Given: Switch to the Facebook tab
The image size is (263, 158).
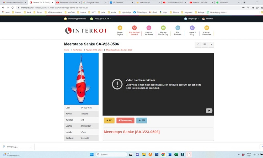Looking at the screenshot, I should click(x=121, y=2).
